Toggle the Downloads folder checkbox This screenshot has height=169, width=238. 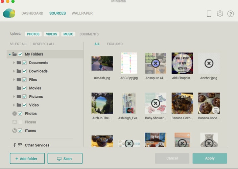tap(24, 71)
